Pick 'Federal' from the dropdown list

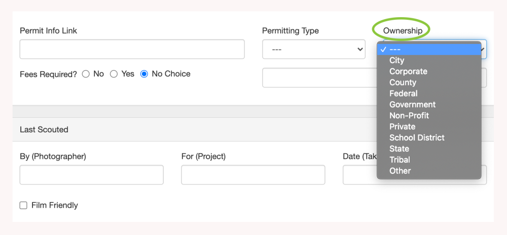[x=403, y=93]
